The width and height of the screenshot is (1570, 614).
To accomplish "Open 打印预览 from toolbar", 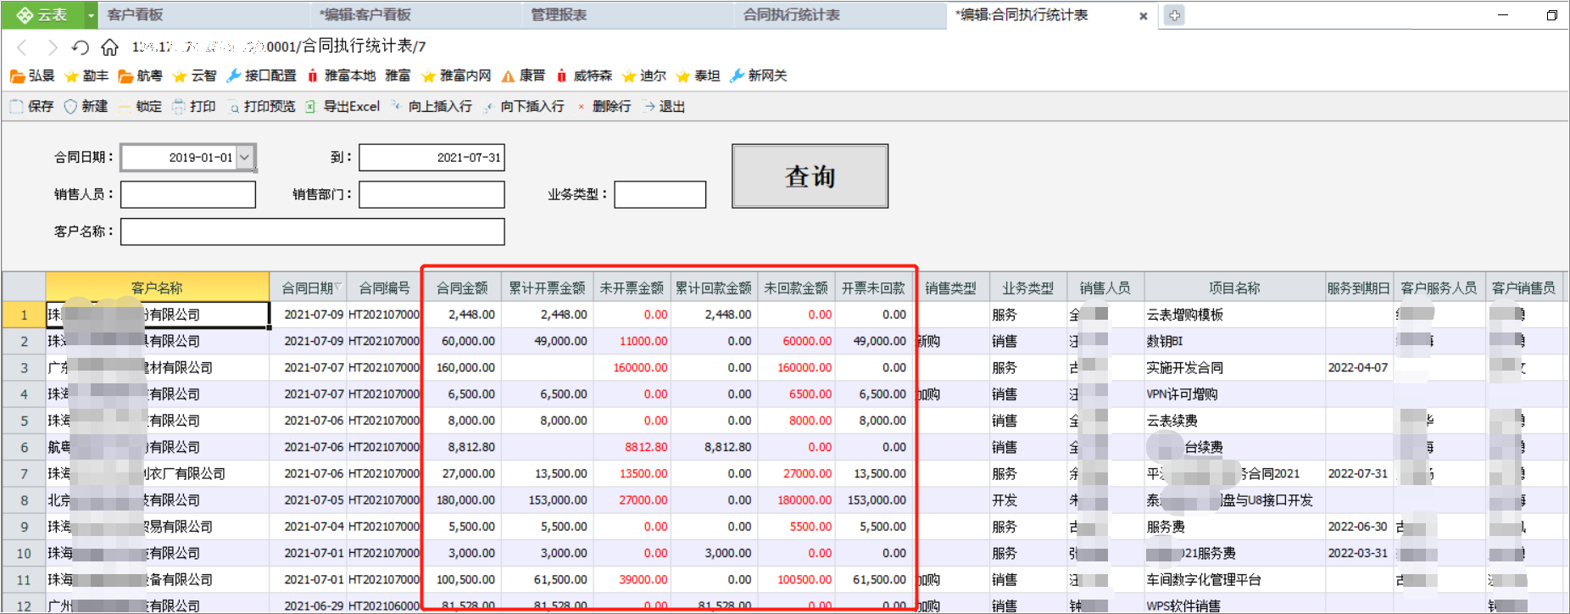I will coord(261,106).
